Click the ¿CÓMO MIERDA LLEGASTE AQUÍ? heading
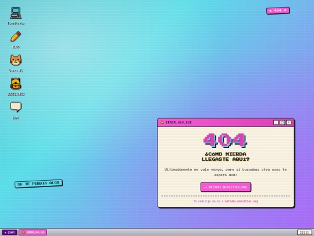314x236 pixels. [x=226, y=157]
